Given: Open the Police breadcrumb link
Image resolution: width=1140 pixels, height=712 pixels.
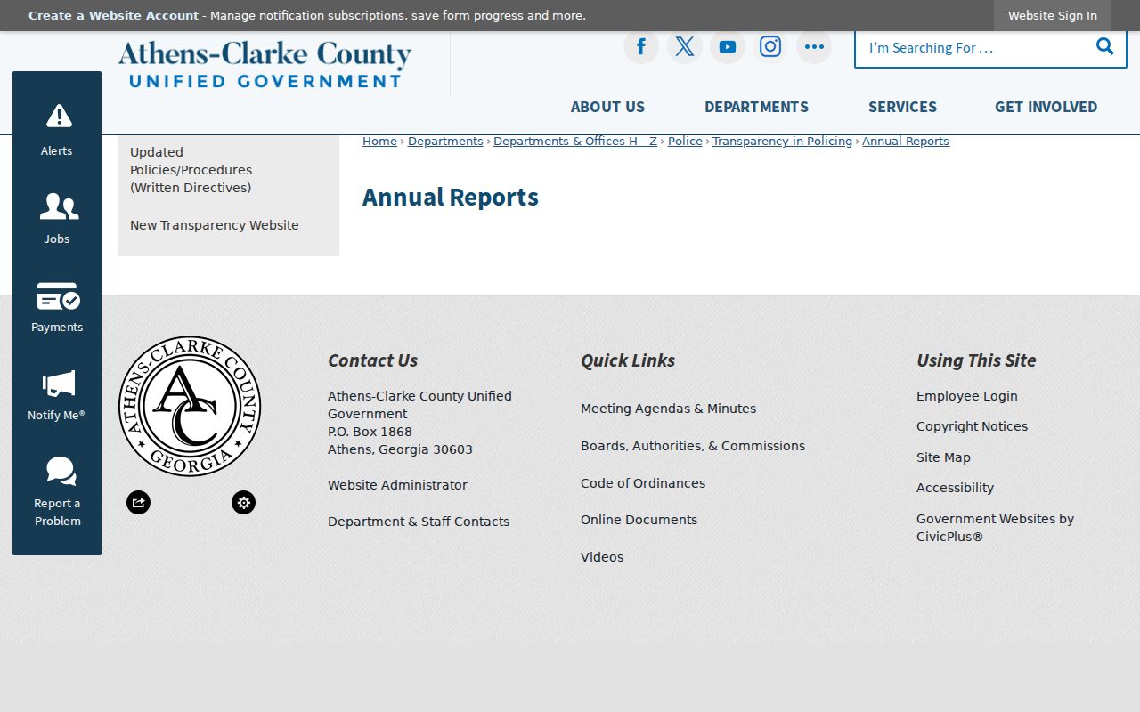Looking at the screenshot, I should (x=685, y=142).
